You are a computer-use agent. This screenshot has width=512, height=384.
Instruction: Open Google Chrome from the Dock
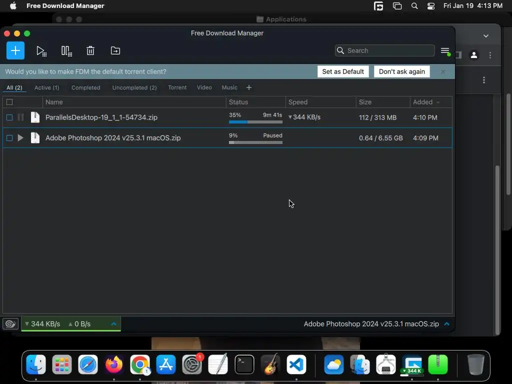tap(140, 364)
